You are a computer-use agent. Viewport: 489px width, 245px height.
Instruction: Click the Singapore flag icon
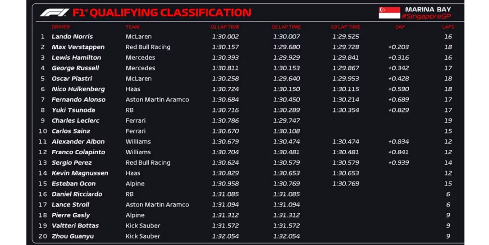[x=389, y=13]
